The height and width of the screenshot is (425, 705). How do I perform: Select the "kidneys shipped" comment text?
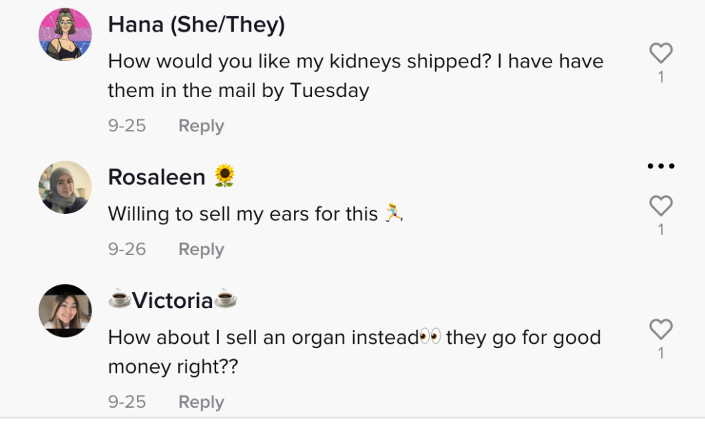coord(355,75)
